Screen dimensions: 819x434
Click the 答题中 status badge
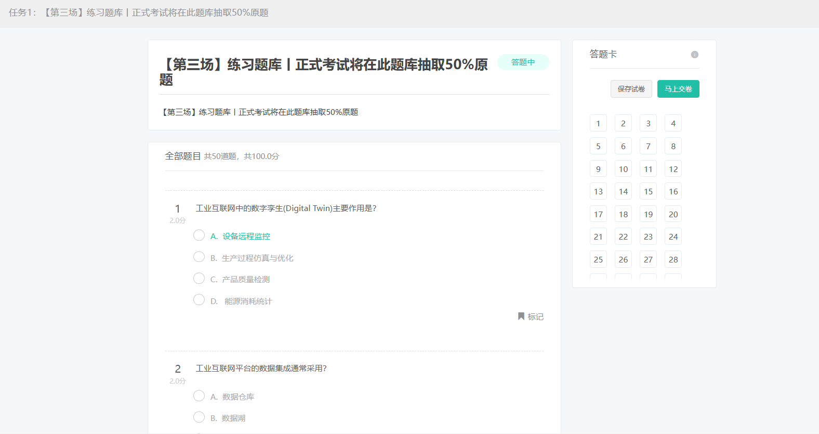(x=523, y=62)
